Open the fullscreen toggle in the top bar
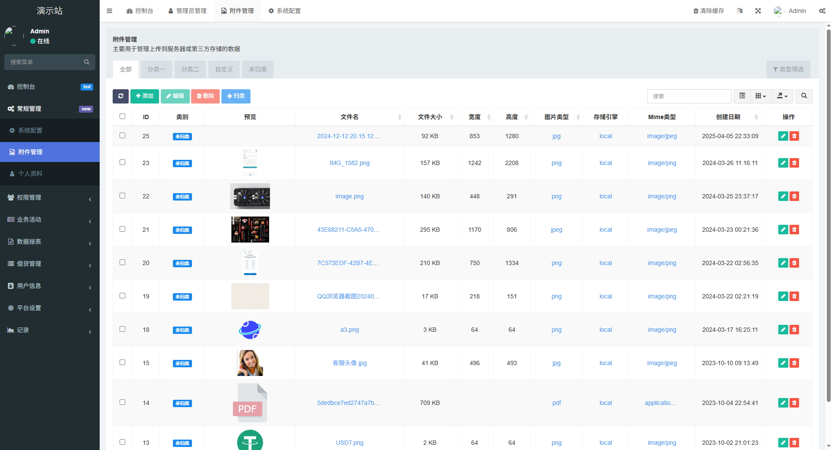The height and width of the screenshot is (450, 832). click(x=757, y=11)
